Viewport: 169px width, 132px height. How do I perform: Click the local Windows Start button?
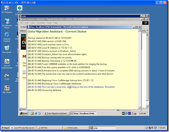5,128
